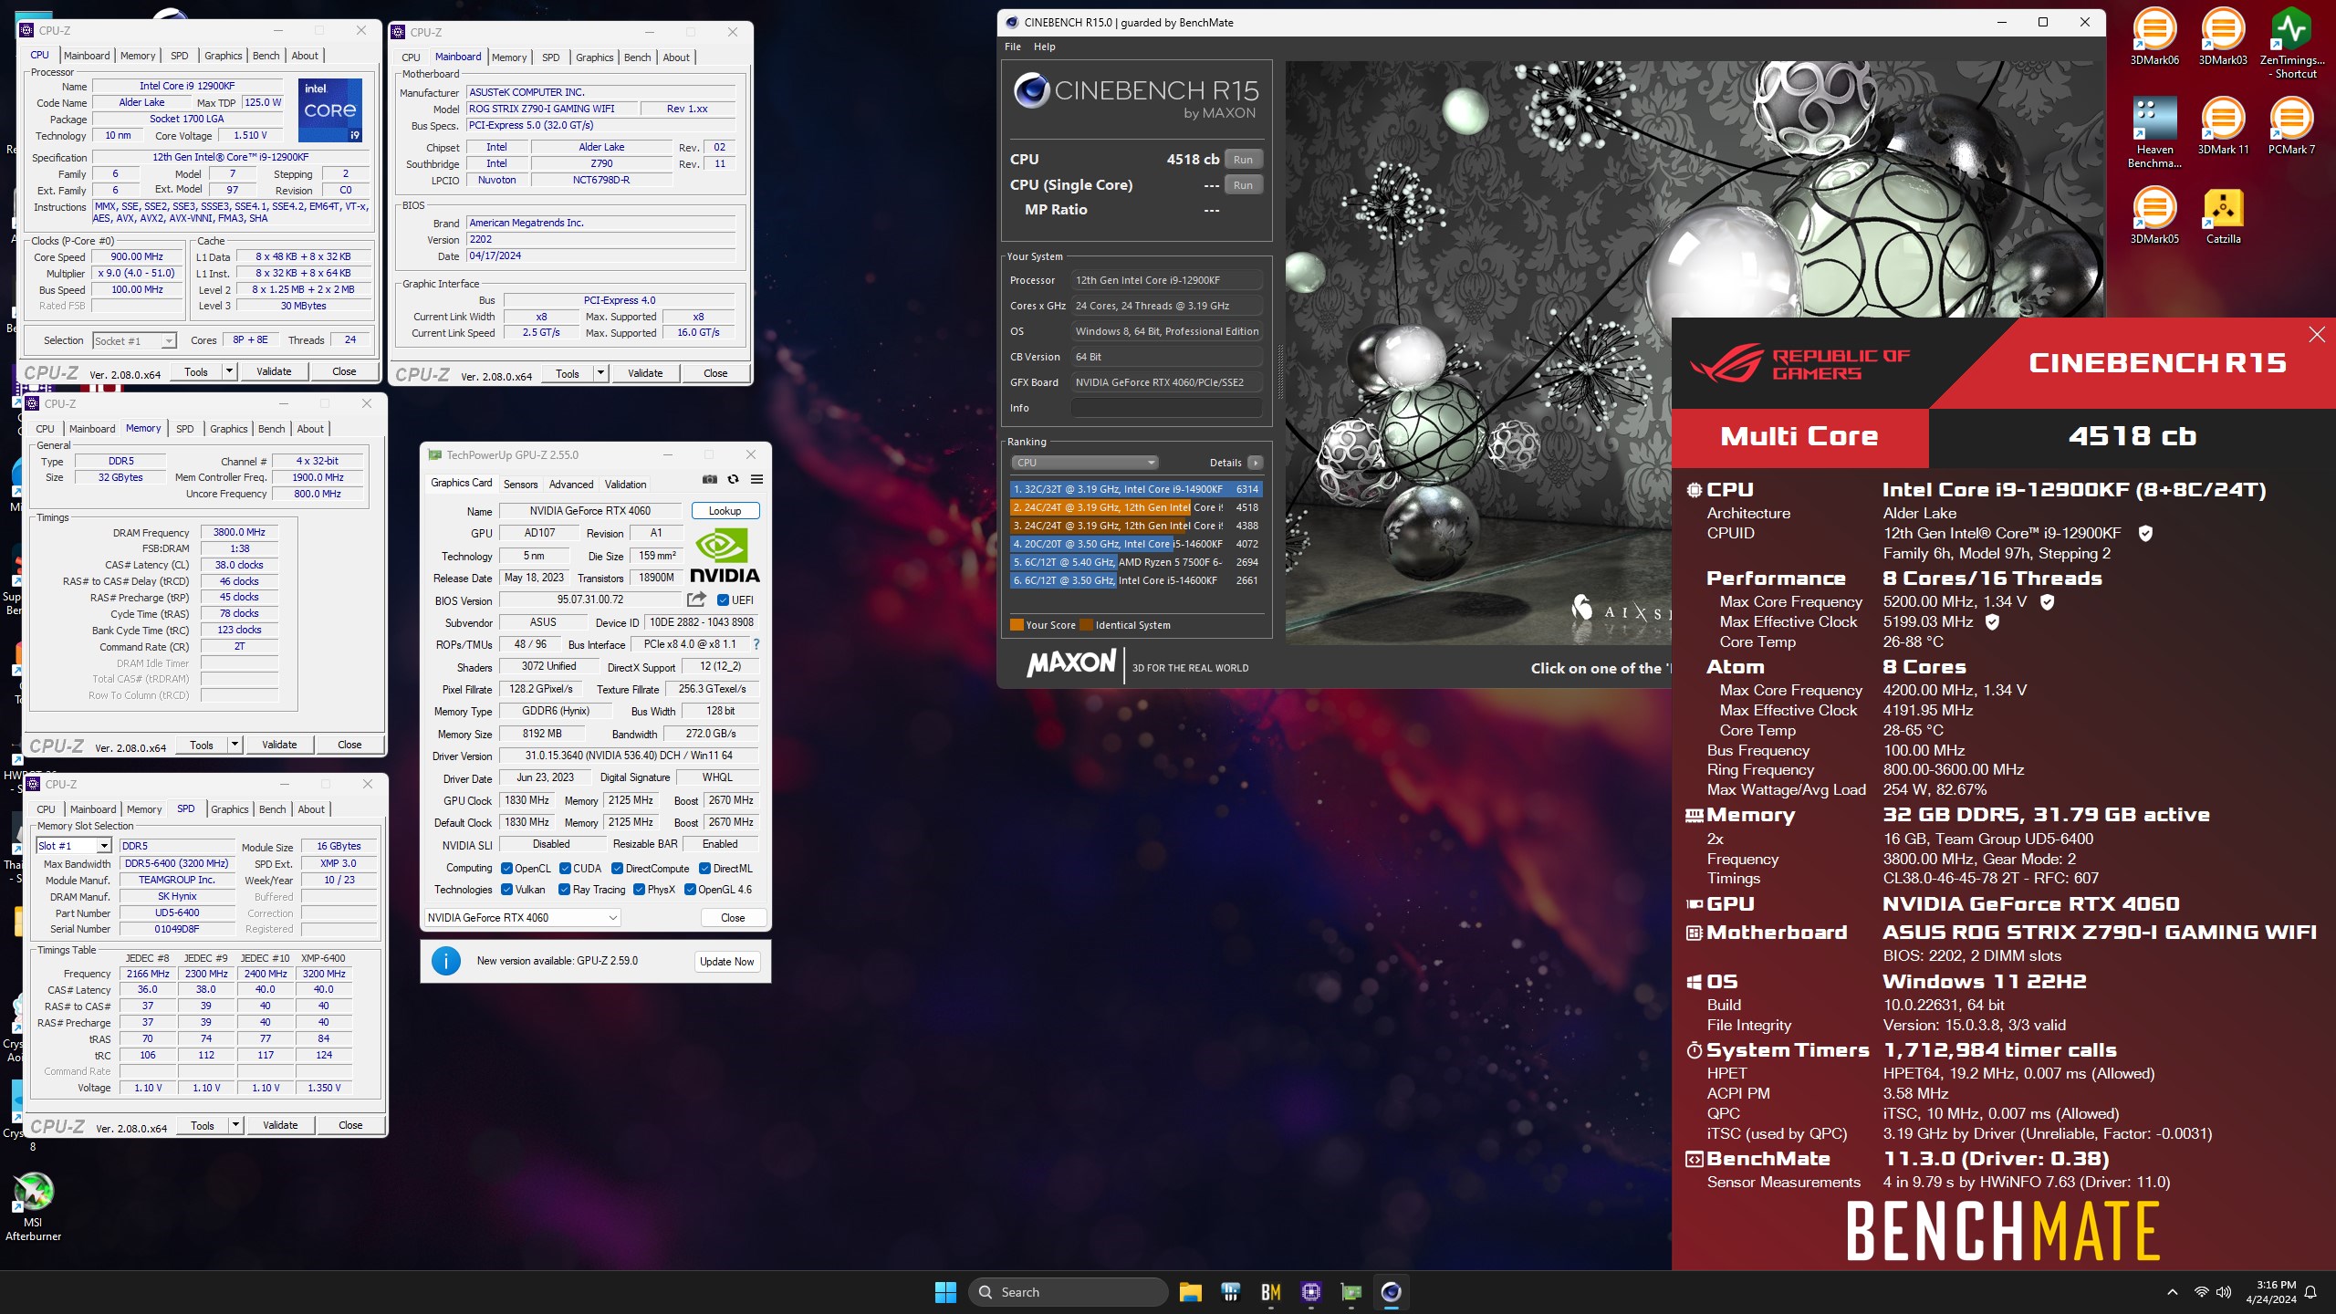Click the taskbar Search box

(1069, 1292)
